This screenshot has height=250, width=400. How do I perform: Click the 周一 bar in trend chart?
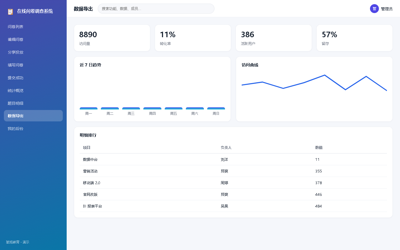pyautogui.click(x=89, y=108)
